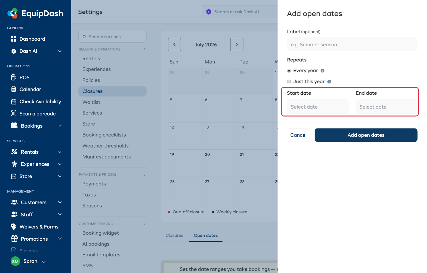
Task: Open Seasons settings
Action: [x=92, y=206]
